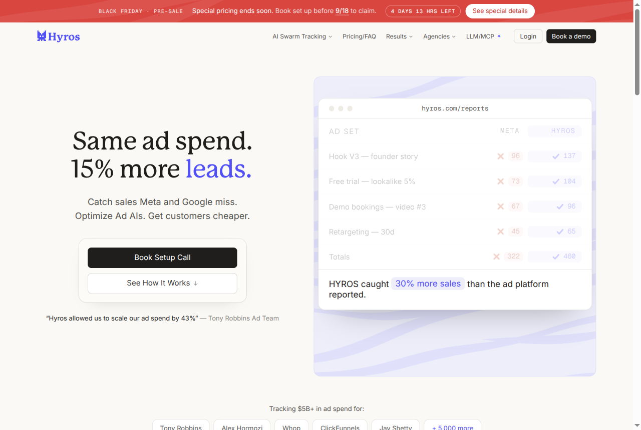Click the Tracking $5B+ in ad spend text
641x430 pixels.
316,409
